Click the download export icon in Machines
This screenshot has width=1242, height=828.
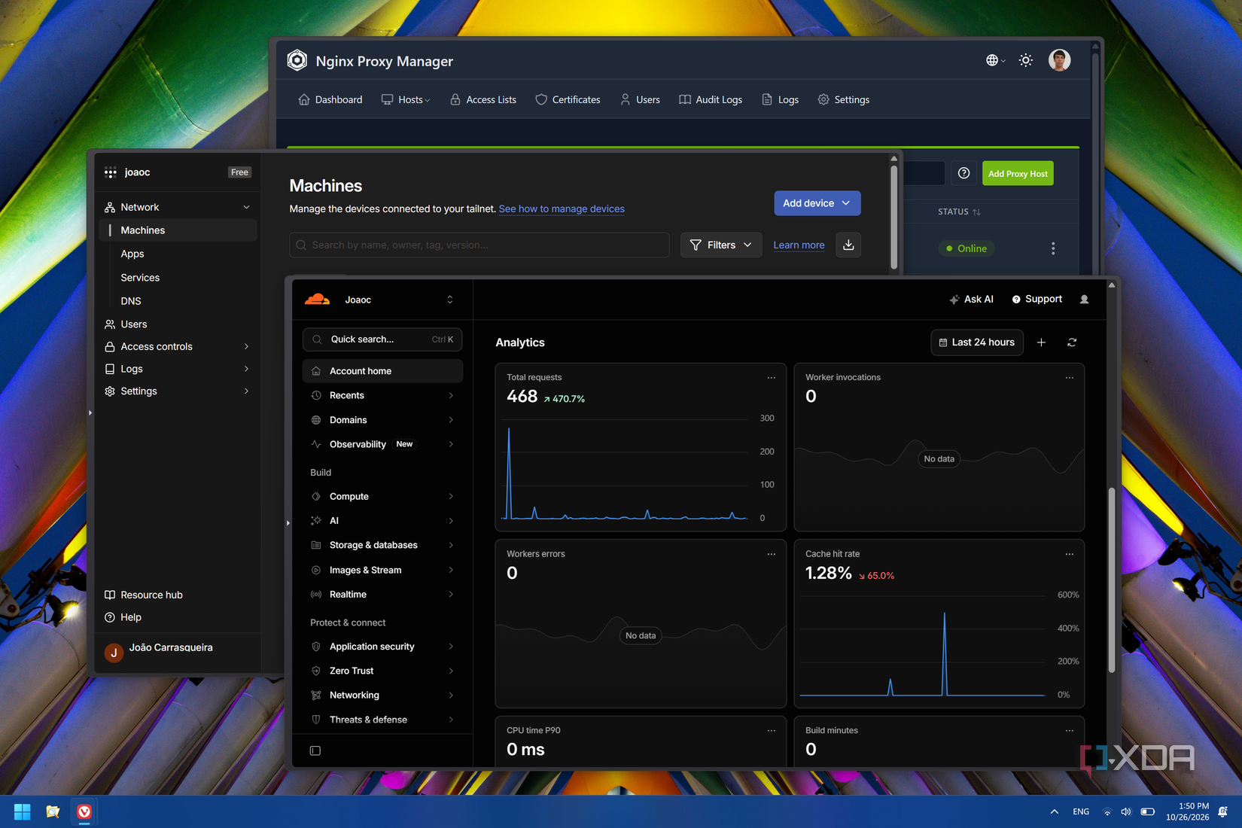[x=848, y=245]
